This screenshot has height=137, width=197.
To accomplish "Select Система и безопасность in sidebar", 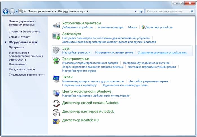I will click(x=24, y=32).
